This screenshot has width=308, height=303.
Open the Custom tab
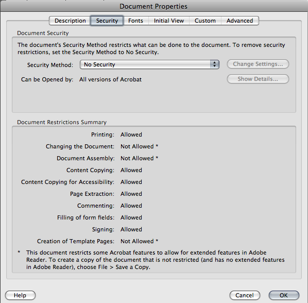(205, 21)
